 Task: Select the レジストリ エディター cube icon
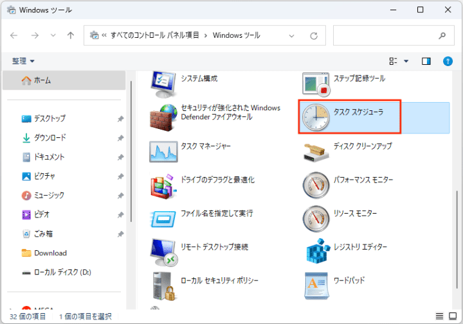(x=318, y=251)
